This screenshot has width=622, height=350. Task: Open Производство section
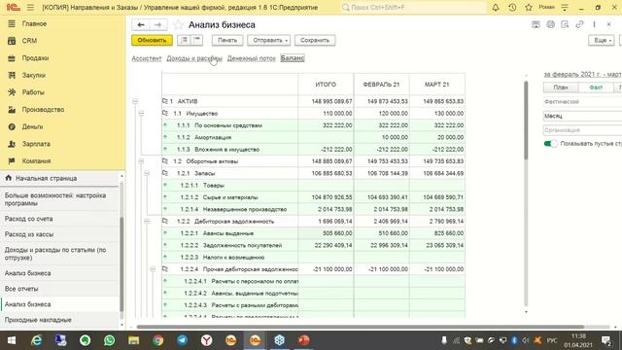pos(43,110)
